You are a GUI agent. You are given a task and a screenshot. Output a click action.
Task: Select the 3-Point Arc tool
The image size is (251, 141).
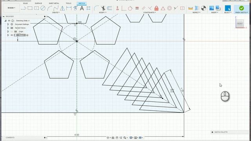click(x=49, y=8)
